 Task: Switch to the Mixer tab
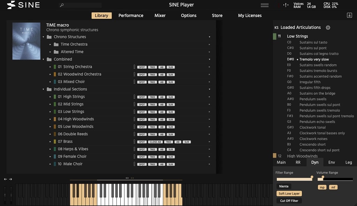(x=160, y=15)
